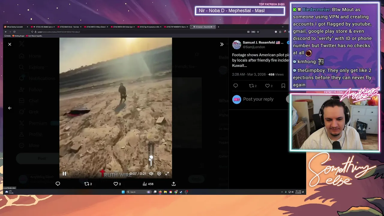Screen dimensions: 384x216
Task: Pause the playing video
Action: click(x=64, y=173)
